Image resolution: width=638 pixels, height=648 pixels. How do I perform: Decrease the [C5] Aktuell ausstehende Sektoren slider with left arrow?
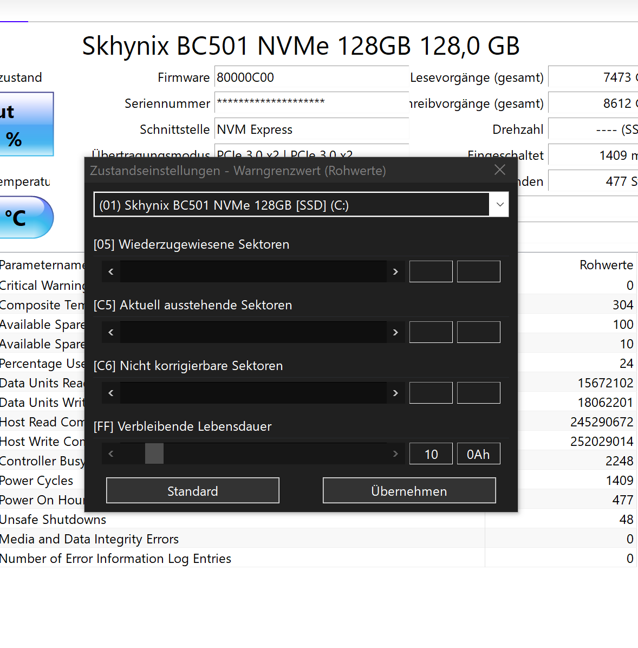point(110,332)
